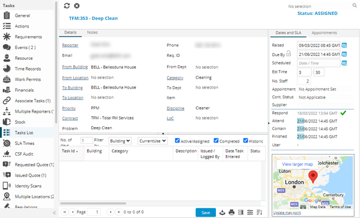Switch to the Details tab
The image size is (360, 218).
[x=70, y=32]
